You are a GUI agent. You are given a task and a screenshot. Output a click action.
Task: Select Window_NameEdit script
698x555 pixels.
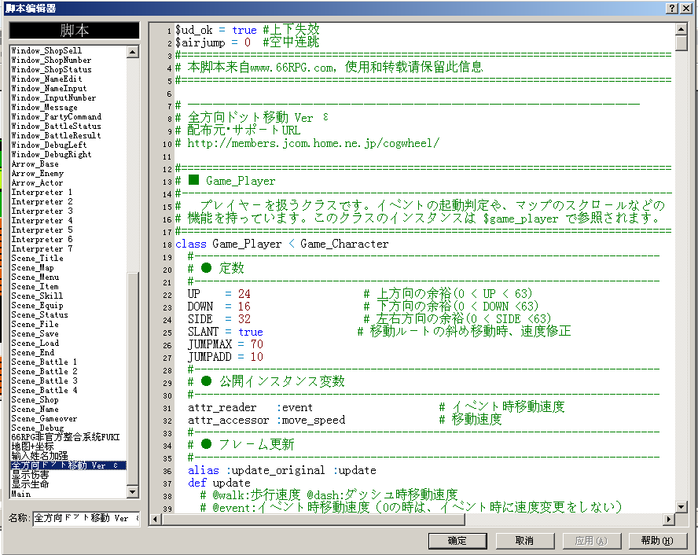pos(46,79)
